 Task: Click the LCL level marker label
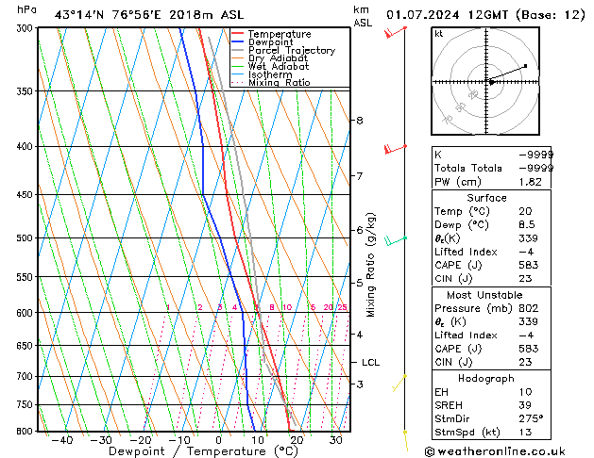coord(370,363)
